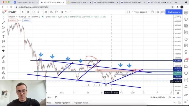Click the compare or add symbol button

[x=33, y=12]
